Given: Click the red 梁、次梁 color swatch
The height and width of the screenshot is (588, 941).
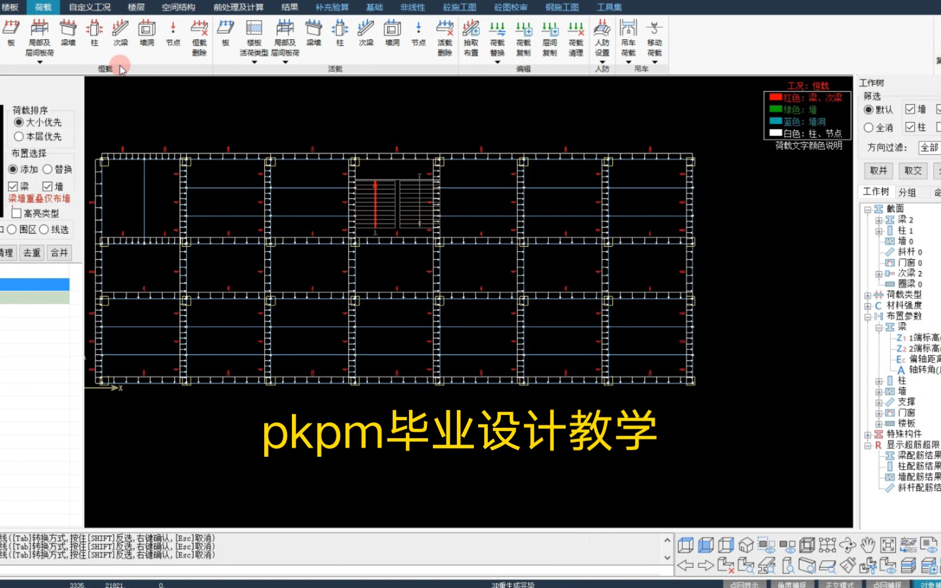Looking at the screenshot, I should tap(775, 97).
